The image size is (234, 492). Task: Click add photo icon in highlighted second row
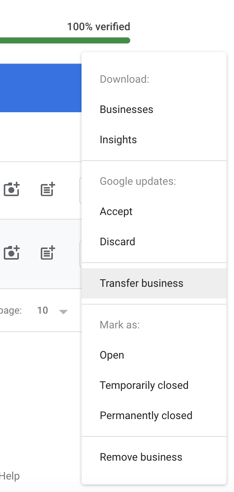point(12,253)
